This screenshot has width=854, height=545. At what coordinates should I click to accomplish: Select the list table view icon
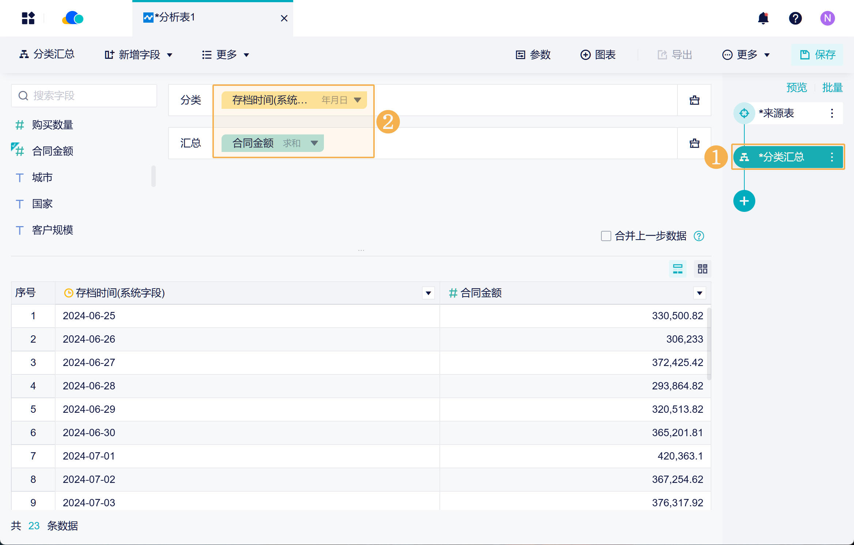(x=677, y=269)
